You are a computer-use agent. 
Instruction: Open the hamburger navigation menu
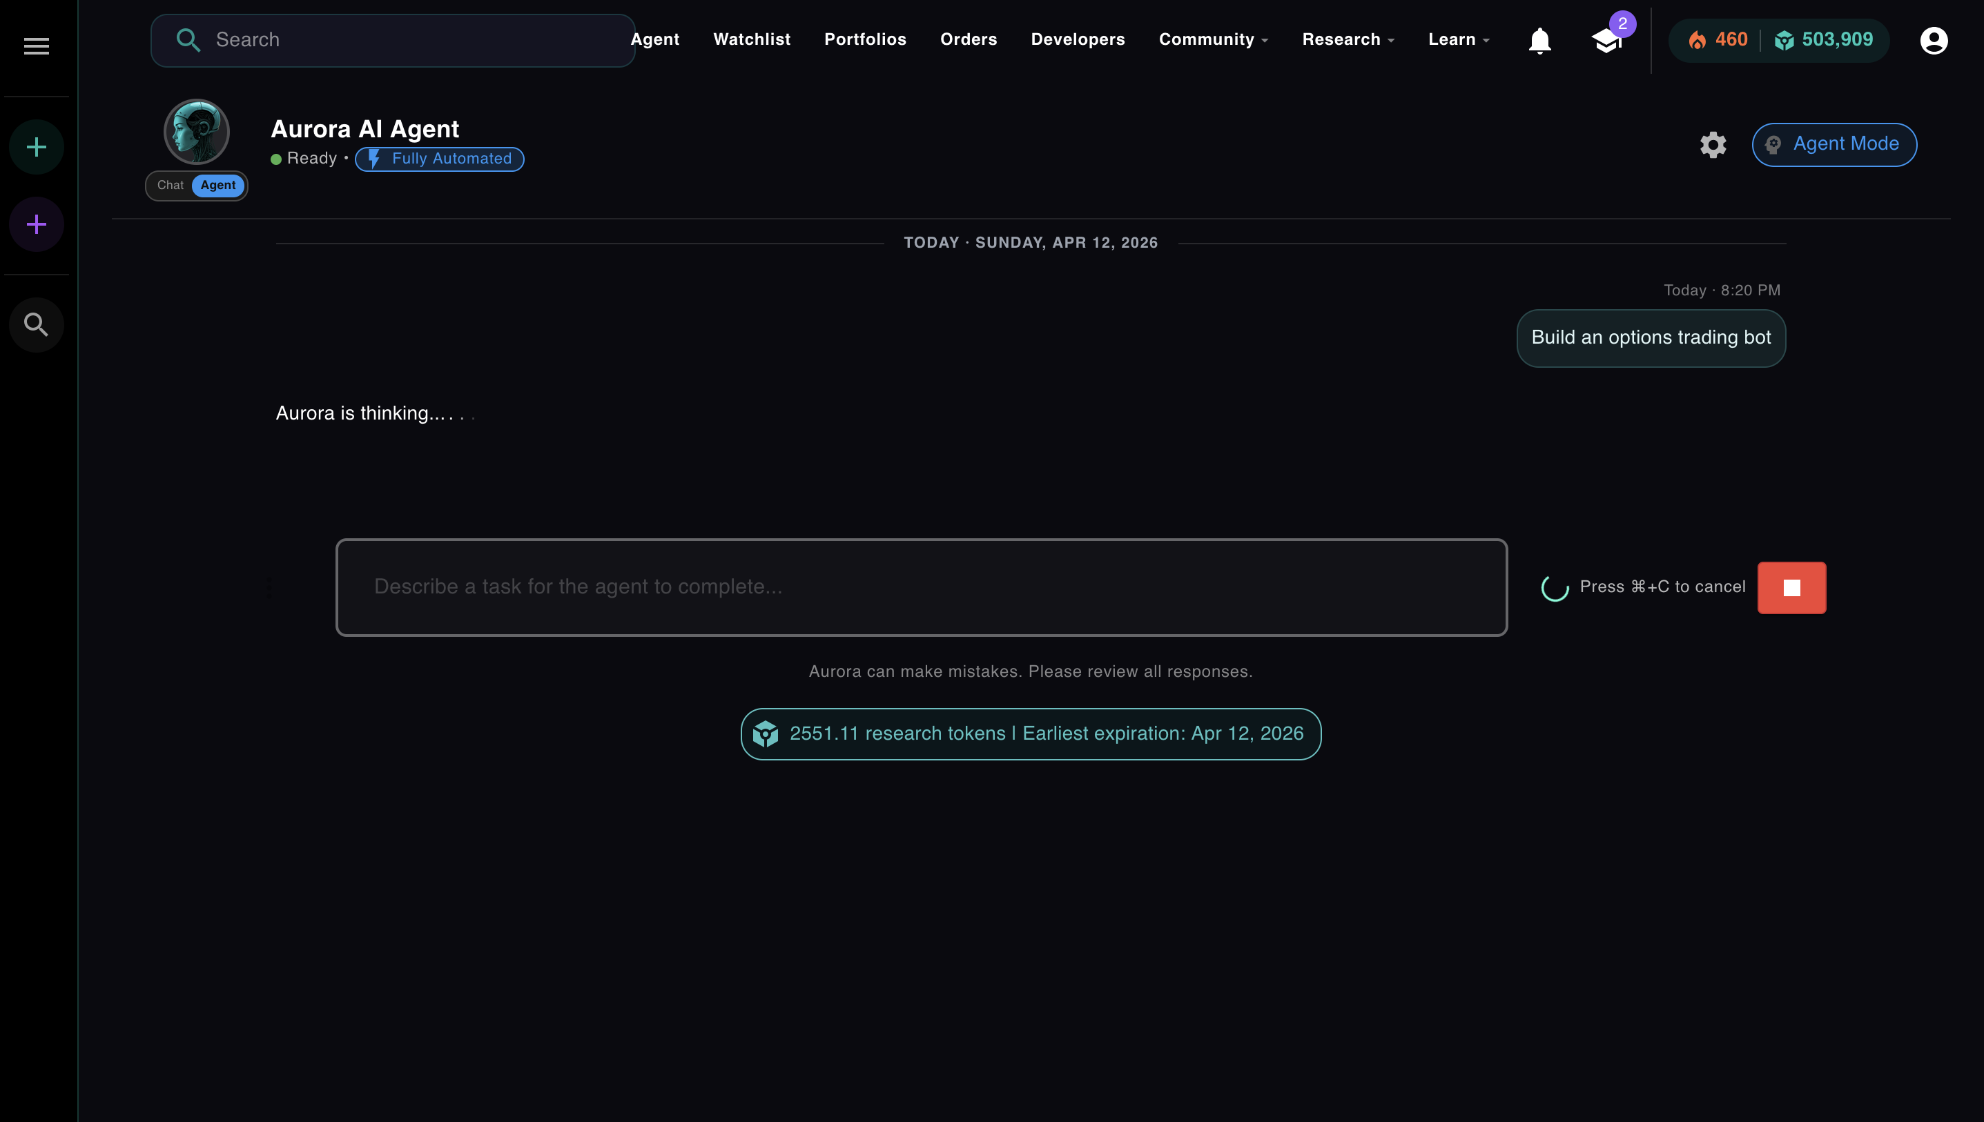(x=35, y=46)
